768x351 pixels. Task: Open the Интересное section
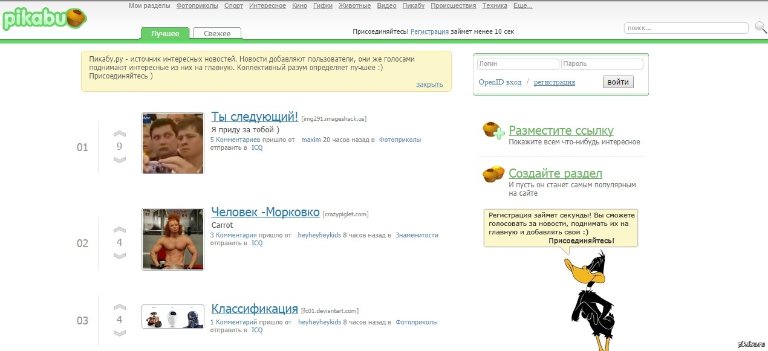coord(267,5)
